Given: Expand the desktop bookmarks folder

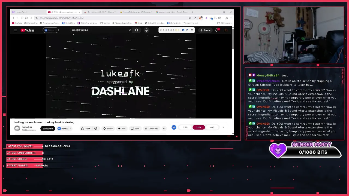Looking at the screenshot, I should (105, 23).
